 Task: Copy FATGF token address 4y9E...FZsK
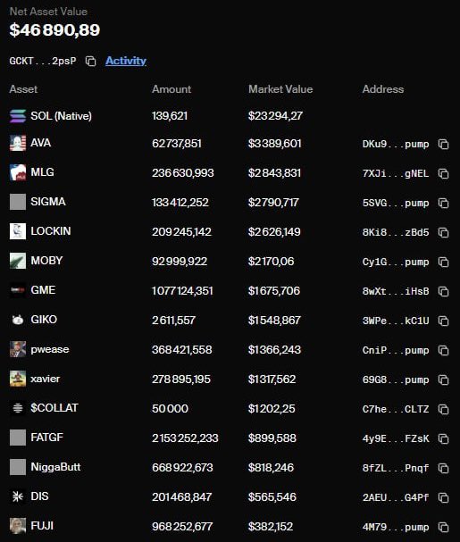[443, 438]
